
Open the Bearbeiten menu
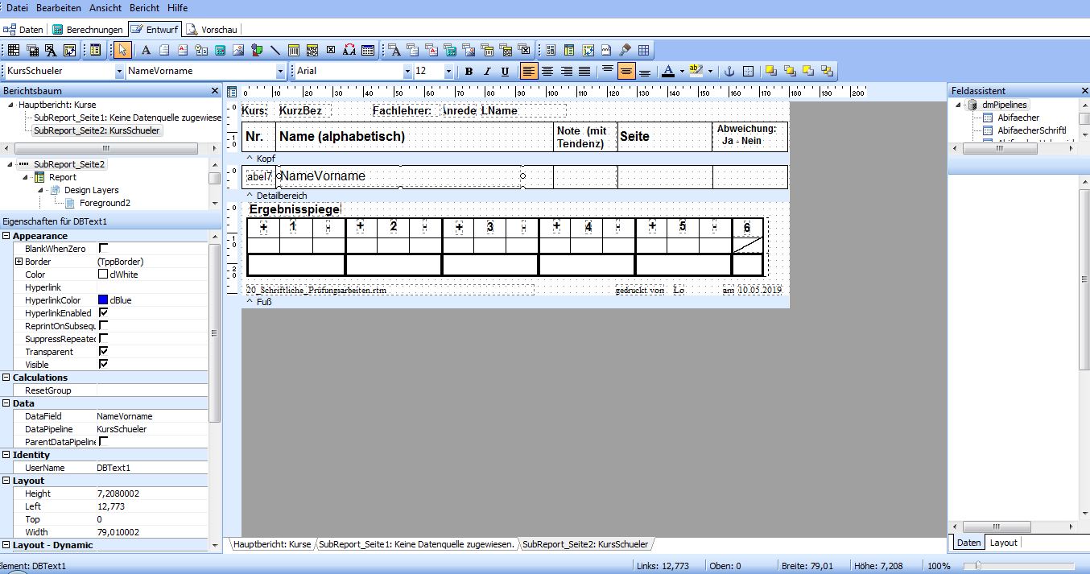(60, 7)
